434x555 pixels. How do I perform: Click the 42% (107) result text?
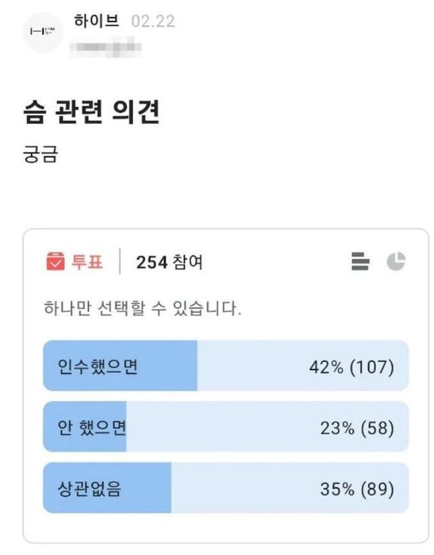click(351, 367)
